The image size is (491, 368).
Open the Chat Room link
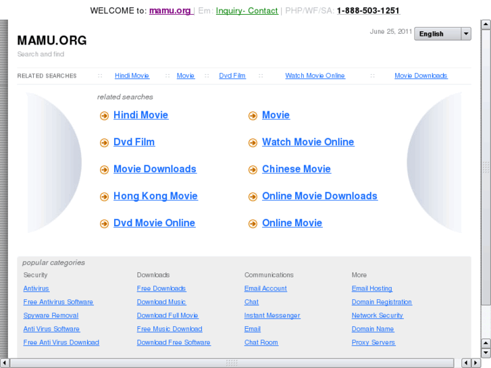261,342
